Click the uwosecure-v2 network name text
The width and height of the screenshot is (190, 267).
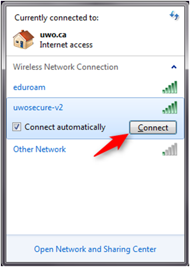[38, 108]
